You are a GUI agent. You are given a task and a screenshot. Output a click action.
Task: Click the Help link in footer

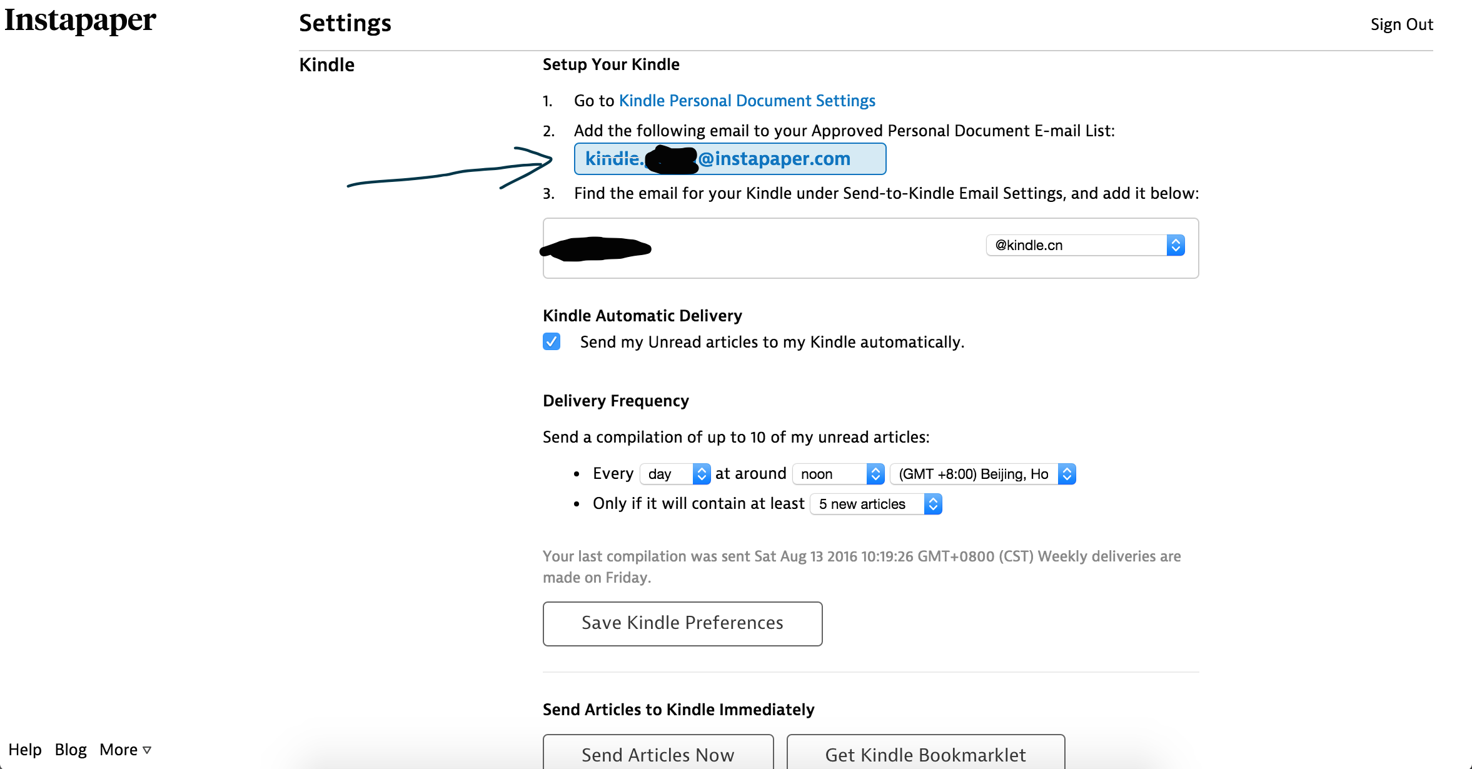(x=25, y=749)
